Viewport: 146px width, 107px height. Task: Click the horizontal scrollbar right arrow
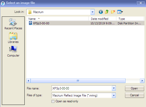click(142, 81)
